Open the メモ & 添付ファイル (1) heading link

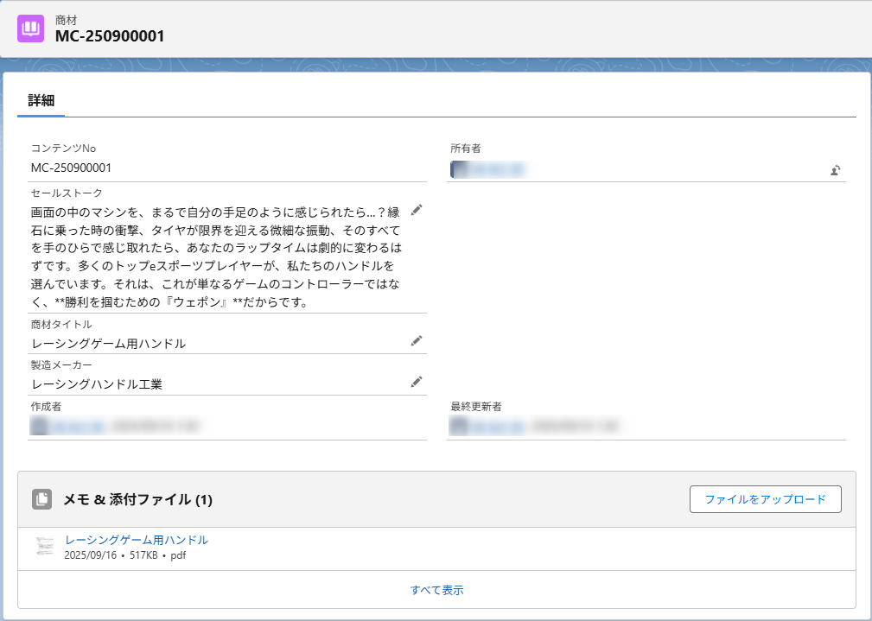[x=138, y=499]
